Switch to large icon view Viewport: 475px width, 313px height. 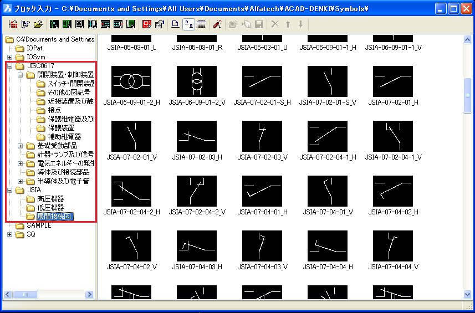175,24
